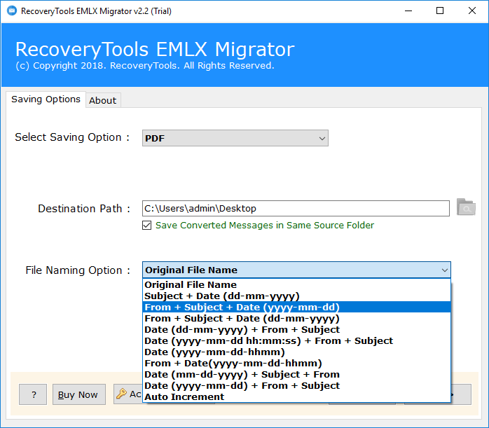The height and width of the screenshot is (428, 489).
Task: Click inside the Destination Path field
Action: 296,208
